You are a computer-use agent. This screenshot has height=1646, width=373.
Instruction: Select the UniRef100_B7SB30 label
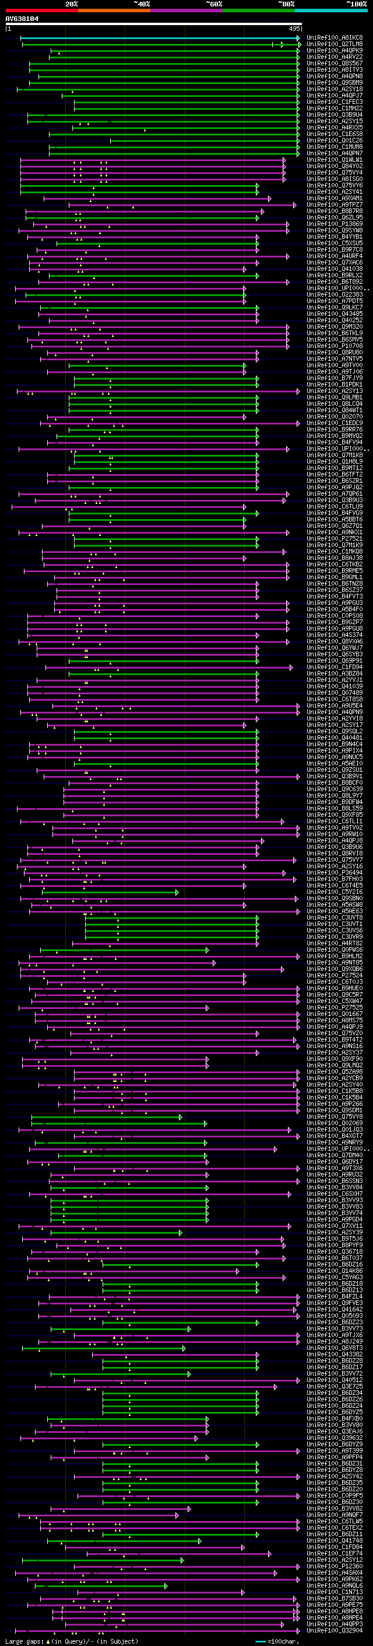(x=335, y=1598)
